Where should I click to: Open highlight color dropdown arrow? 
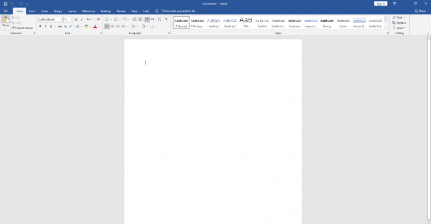90,26
